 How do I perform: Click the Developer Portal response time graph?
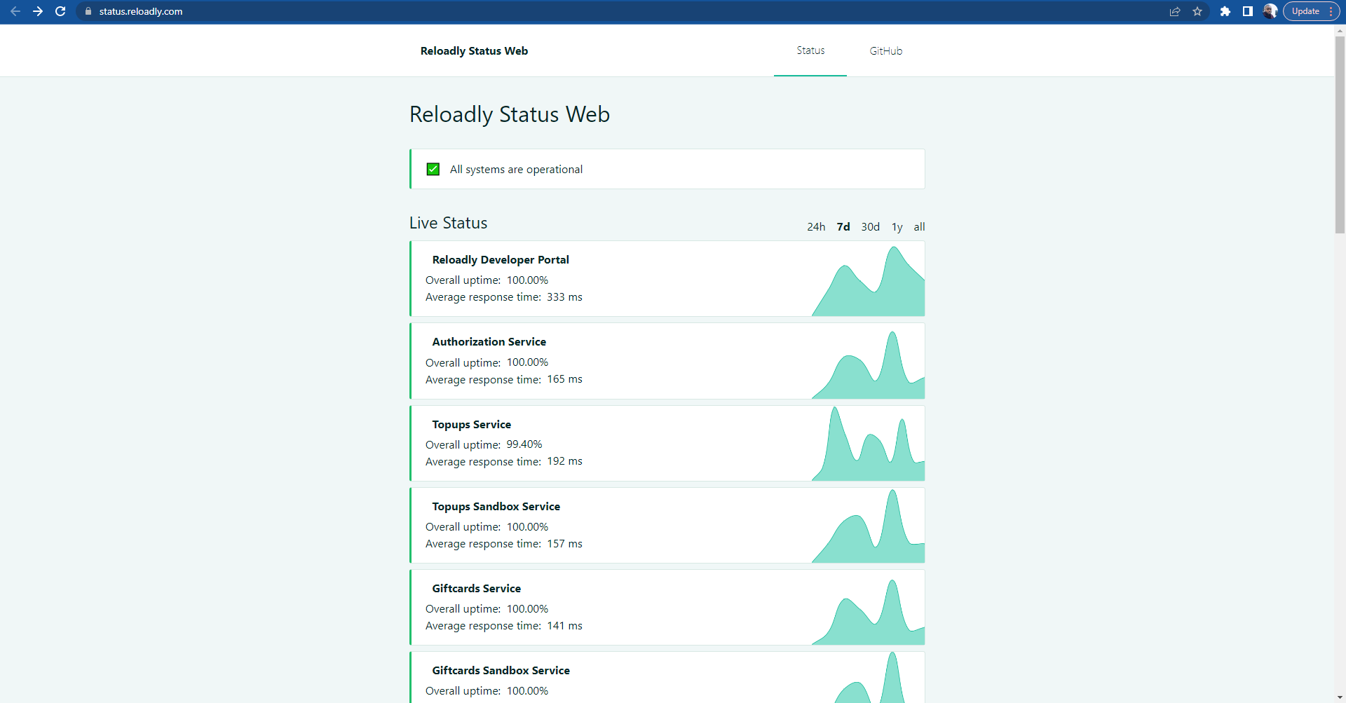point(868,280)
